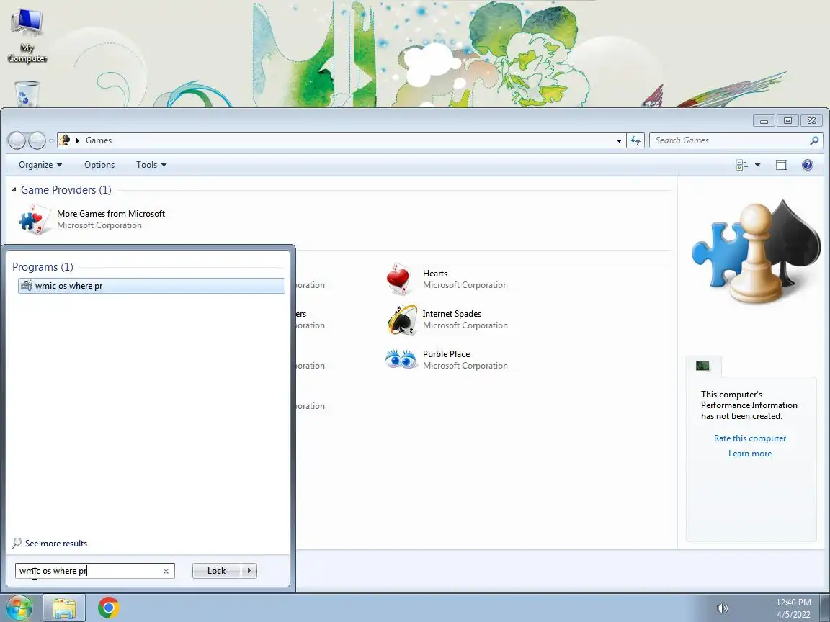830x622 pixels.
Task: Run the wmic os where pr program result
Action: pyautogui.click(x=151, y=286)
